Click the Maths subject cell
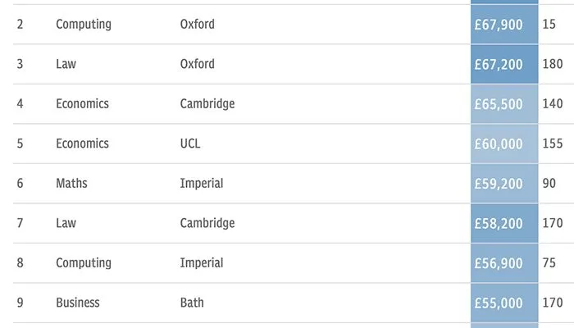This screenshot has height=328, width=574. tap(71, 183)
